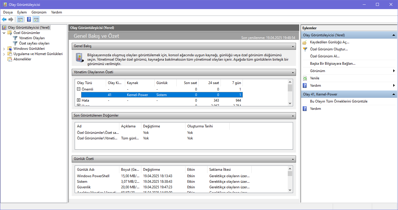Click Özel Görünüm Al... action
Viewport: 398px width, 210px height.
pyautogui.click(x=325, y=56)
